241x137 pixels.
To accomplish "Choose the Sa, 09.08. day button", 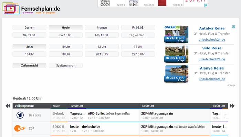I will (x=29, y=35).
